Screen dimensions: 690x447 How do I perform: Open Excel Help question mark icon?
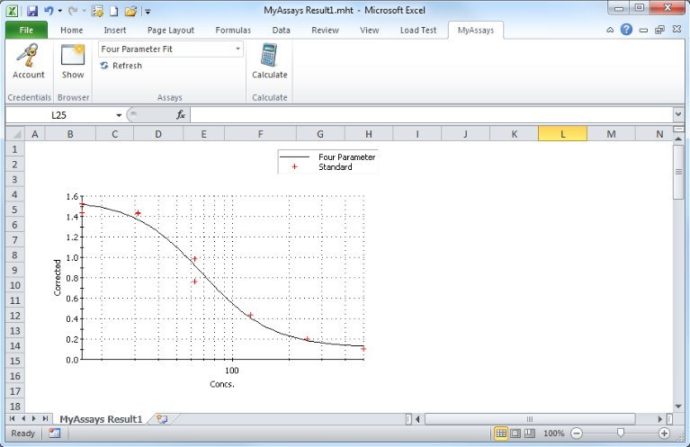[626, 30]
